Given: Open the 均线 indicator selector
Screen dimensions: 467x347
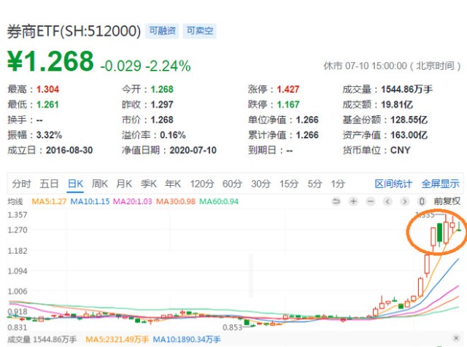Looking at the screenshot, I should point(15,201).
